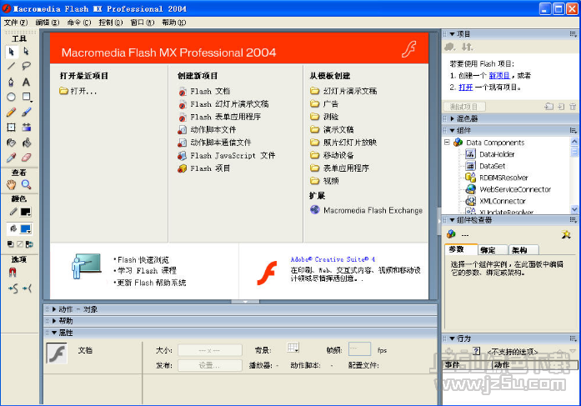Open the 命令 menu
The image size is (581, 406).
(79, 23)
